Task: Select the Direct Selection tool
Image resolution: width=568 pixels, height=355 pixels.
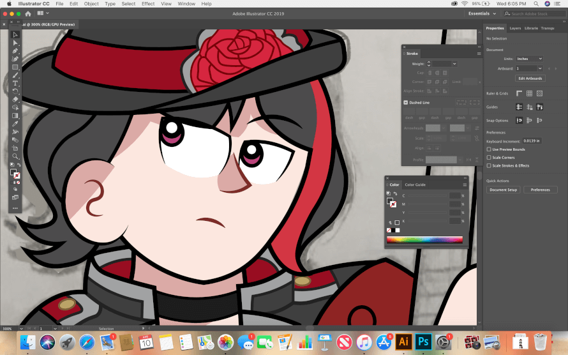Action: pyautogui.click(x=15, y=43)
